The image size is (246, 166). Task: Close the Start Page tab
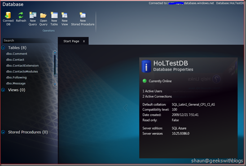(x=84, y=41)
